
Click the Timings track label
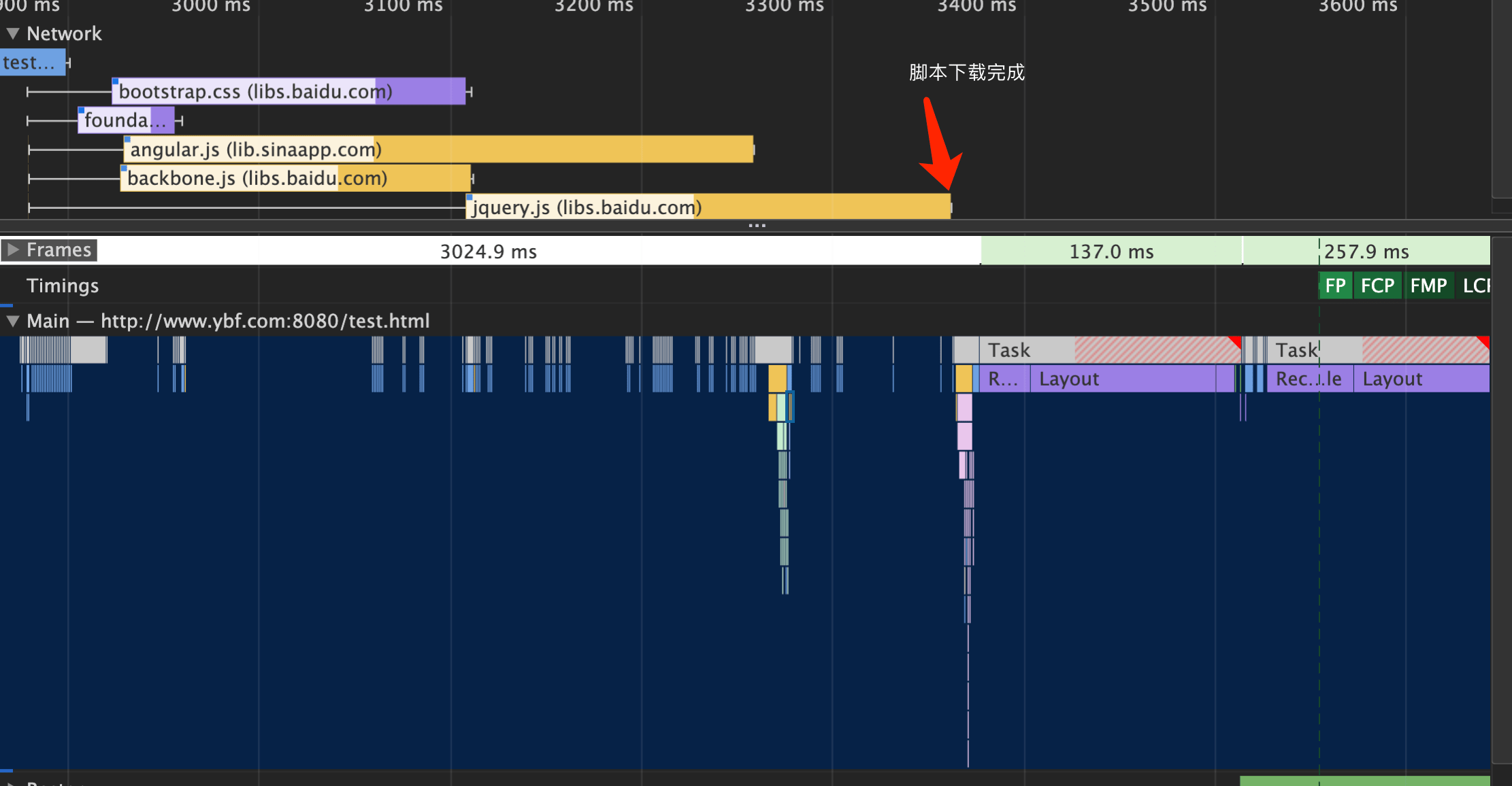pyautogui.click(x=63, y=286)
